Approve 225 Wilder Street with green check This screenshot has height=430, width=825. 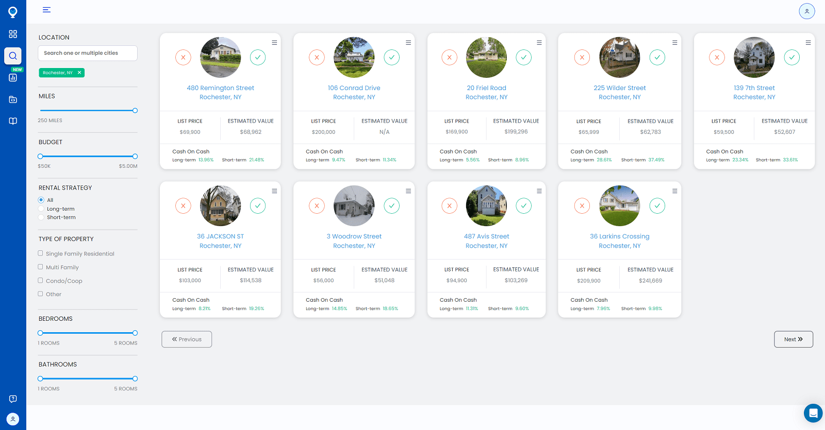point(657,57)
